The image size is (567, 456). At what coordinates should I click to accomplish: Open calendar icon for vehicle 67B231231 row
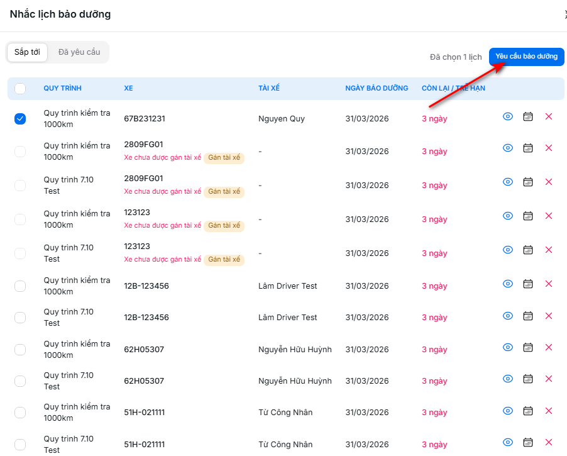(x=528, y=117)
